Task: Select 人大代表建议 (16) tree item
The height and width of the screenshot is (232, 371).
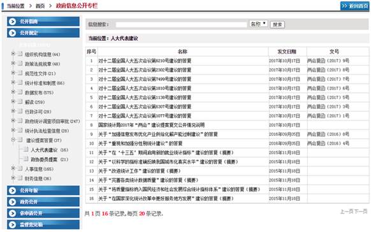Action: point(49,150)
